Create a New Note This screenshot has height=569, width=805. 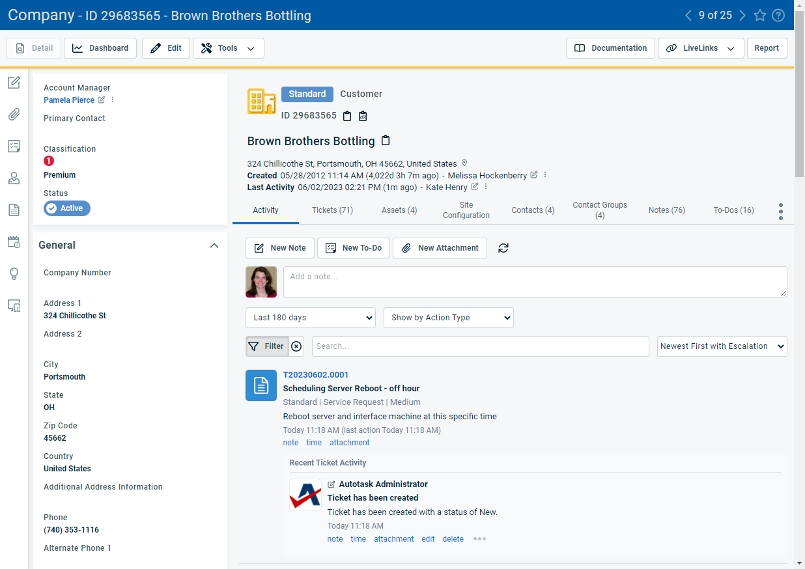tap(280, 248)
